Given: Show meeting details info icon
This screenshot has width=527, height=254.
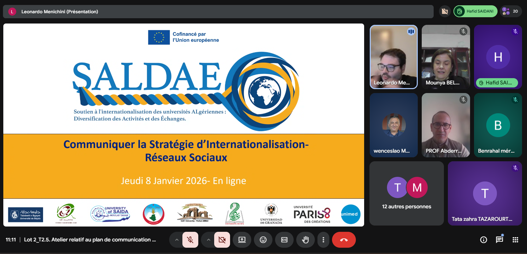Looking at the screenshot, I should tap(483, 240).
